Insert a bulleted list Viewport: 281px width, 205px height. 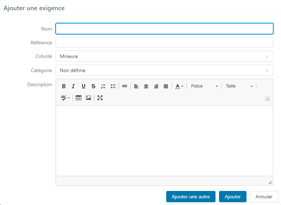tap(113, 86)
